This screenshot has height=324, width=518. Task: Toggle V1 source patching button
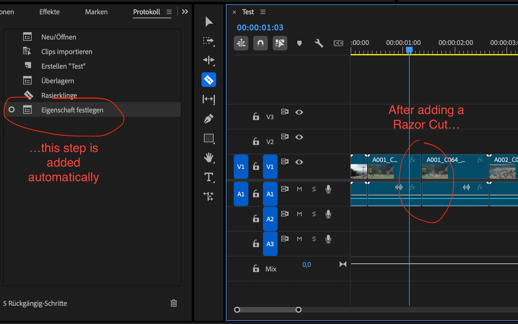241,167
